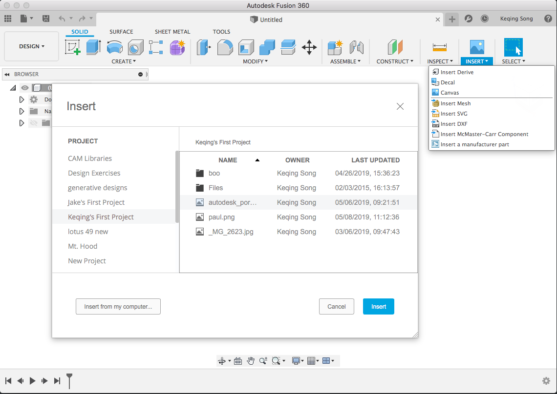Save the design with disk icon
Viewport: 557px width, 394px height.
pos(46,19)
